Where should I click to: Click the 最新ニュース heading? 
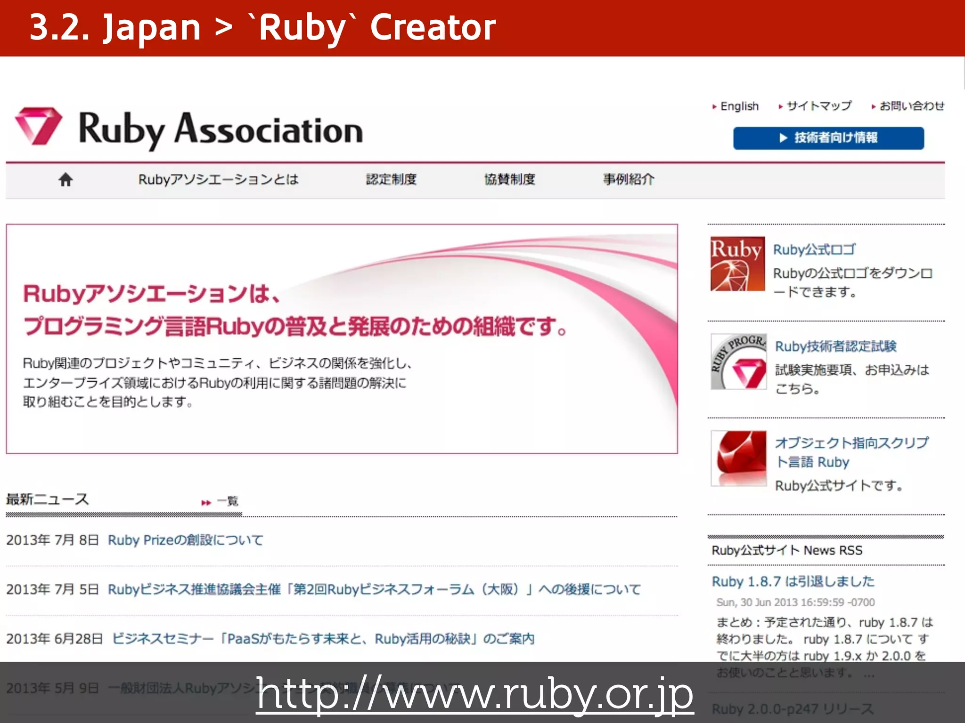(47, 499)
